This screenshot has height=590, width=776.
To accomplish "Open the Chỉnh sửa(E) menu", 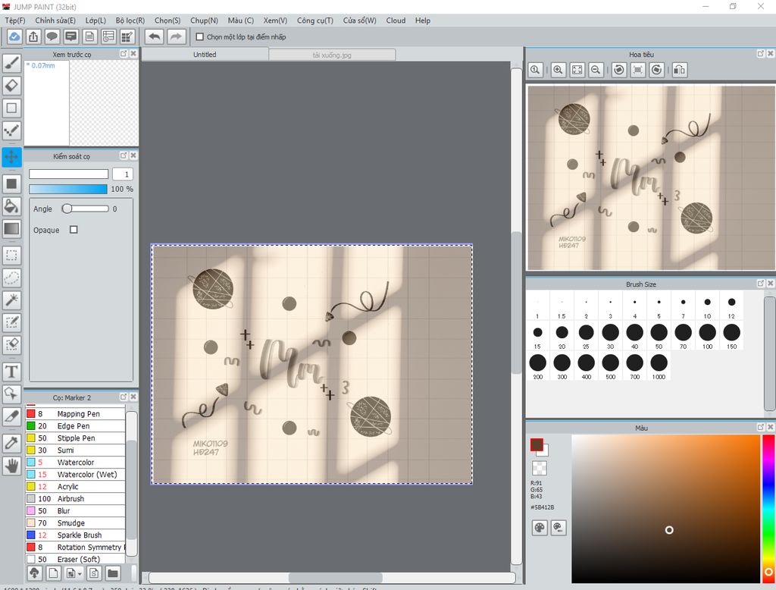I will click(55, 20).
